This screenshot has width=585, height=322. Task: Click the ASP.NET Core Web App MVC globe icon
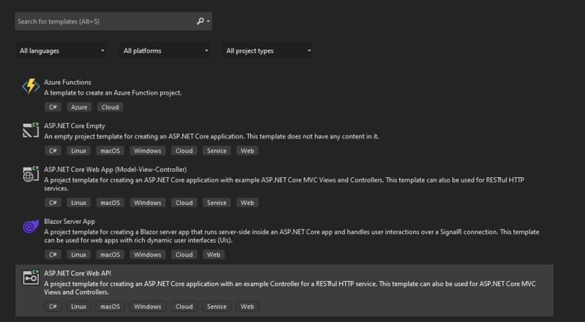click(31, 174)
